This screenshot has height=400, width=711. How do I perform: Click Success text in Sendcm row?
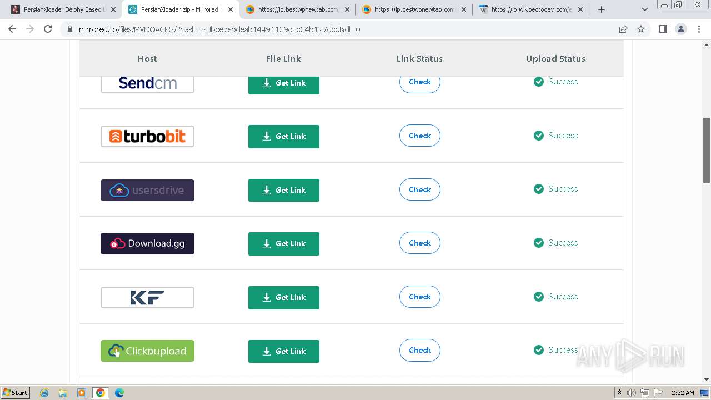point(563,82)
